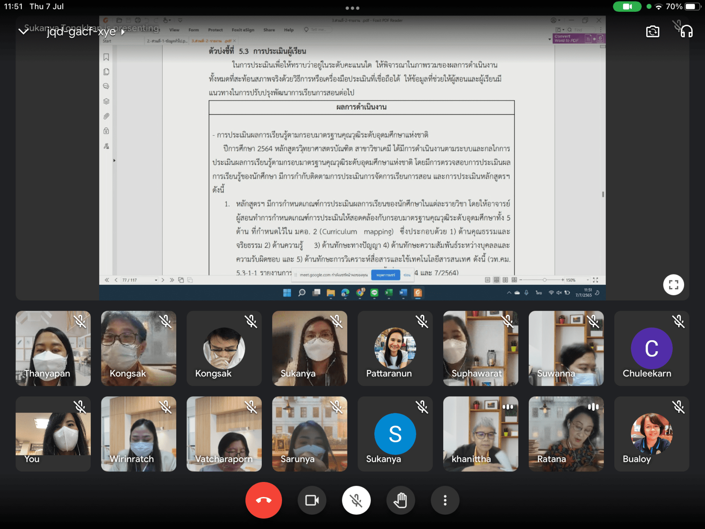The height and width of the screenshot is (529, 705).
Task: Select facing pages view mode
Action: 505,280
